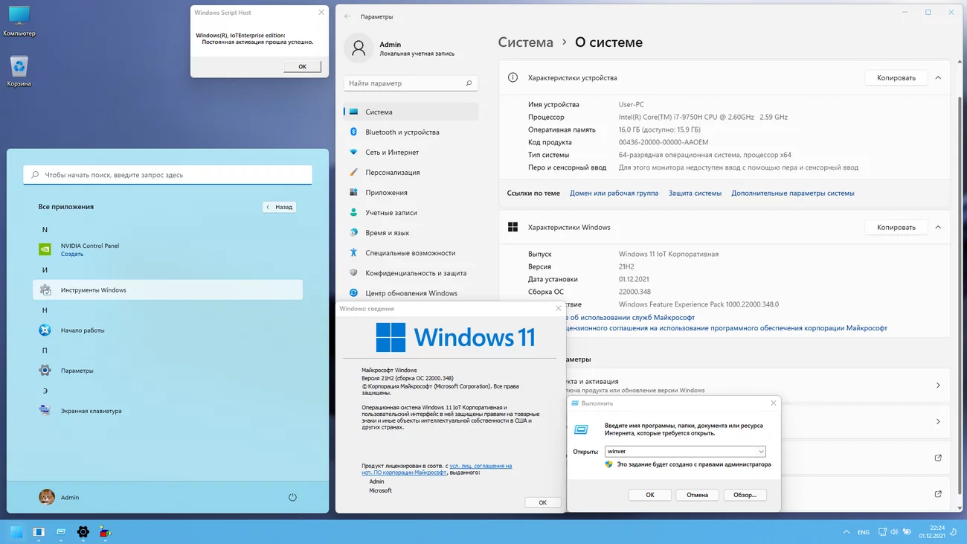Click the Назад button in Start menu

(280, 207)
